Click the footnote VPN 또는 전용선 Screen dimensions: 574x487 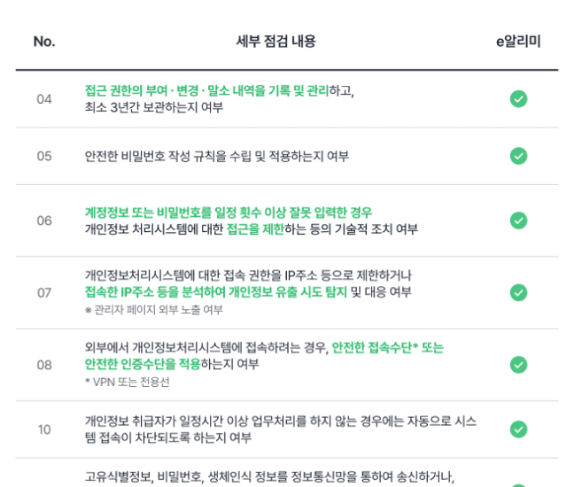(131, 382)
